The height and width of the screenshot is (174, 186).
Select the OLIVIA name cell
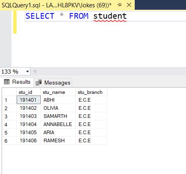58,108
